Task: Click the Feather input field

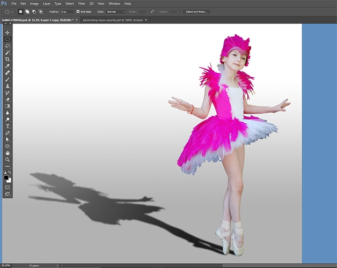Action: click(67, 11)
